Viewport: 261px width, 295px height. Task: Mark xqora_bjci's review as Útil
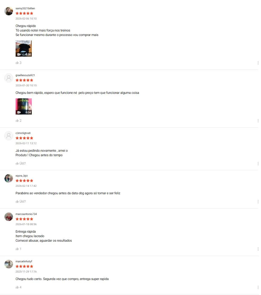[x=20, y=202]
